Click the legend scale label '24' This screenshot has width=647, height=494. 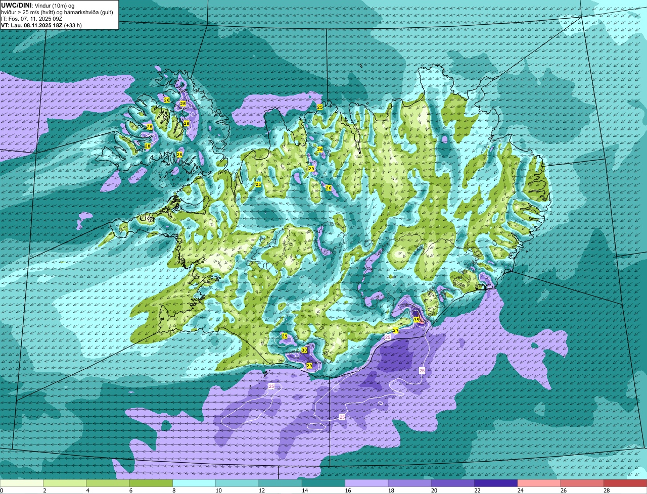[x=520, y=490]
